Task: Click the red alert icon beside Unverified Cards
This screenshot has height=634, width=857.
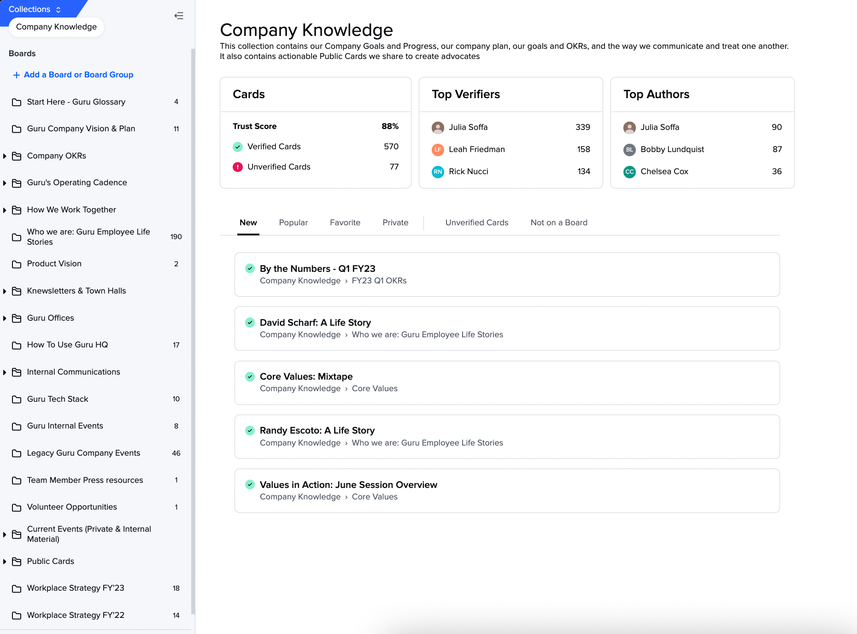Action: (238, 167)
